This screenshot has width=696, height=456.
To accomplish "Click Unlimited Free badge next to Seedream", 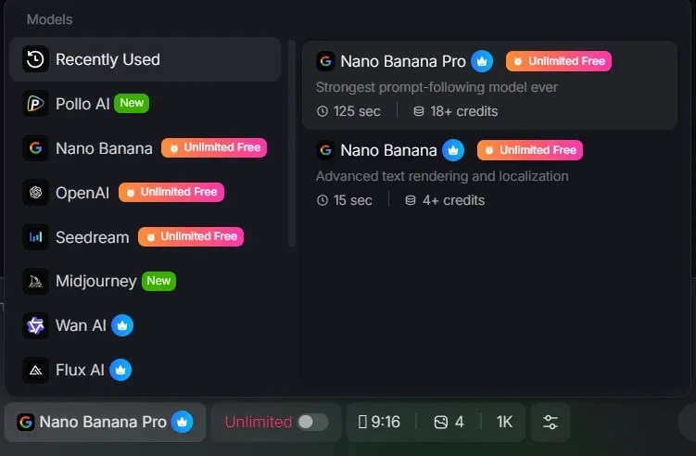I will coord(191,236).
